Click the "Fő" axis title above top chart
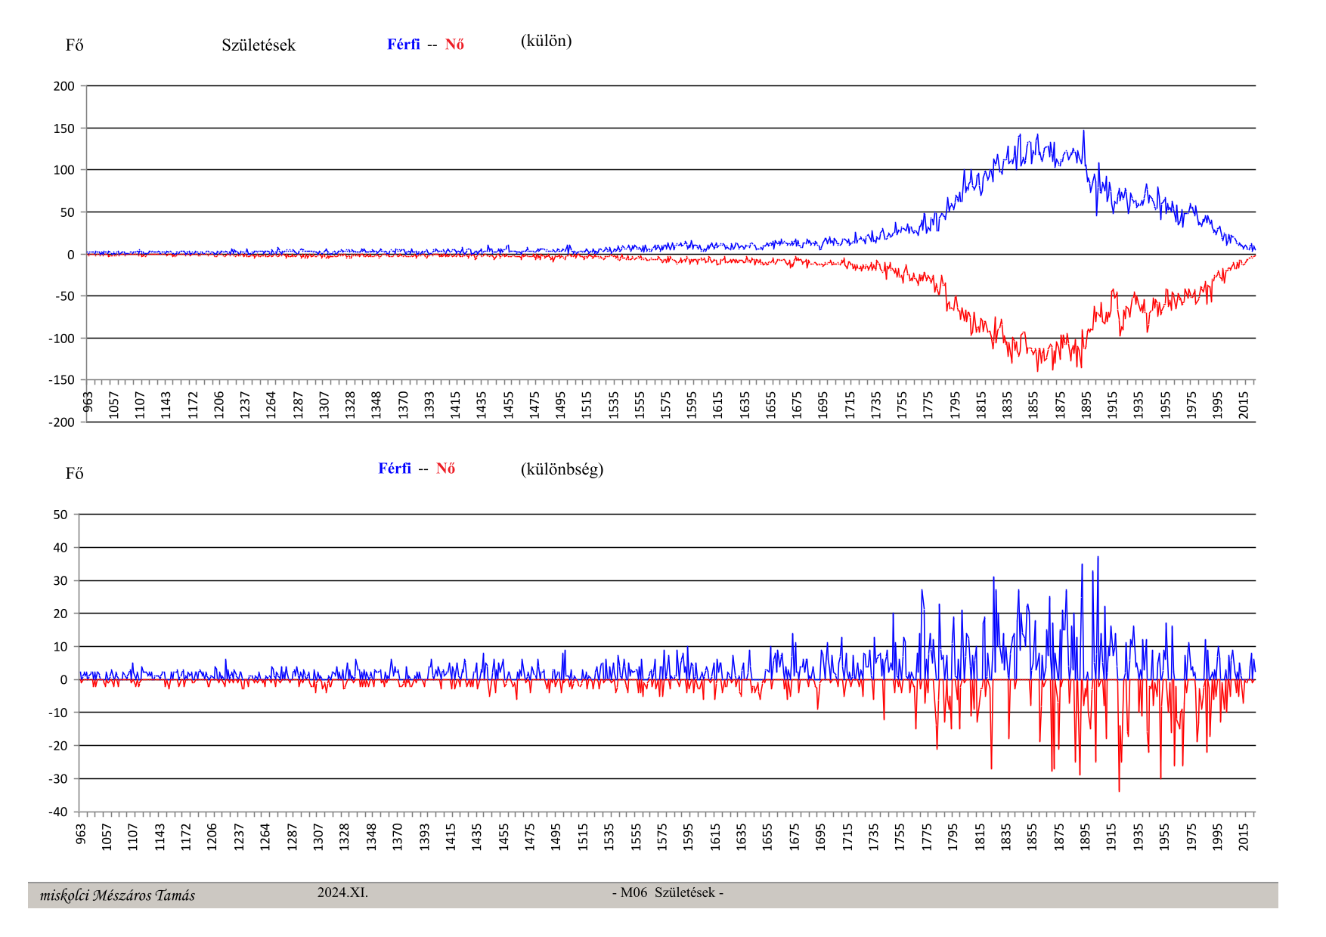This screenshot has height=937, width=1326. [74, 45]
